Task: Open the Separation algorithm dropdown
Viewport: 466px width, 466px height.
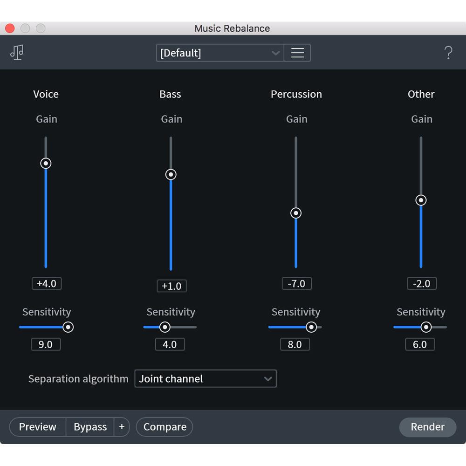Action: 205,379
